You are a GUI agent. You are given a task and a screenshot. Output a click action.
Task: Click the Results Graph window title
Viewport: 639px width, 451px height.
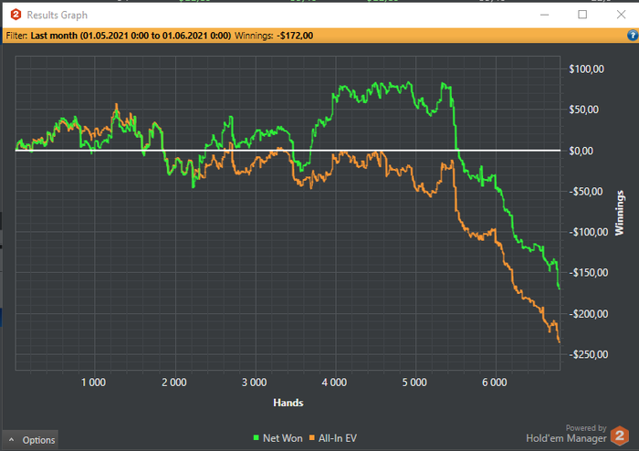57,16
